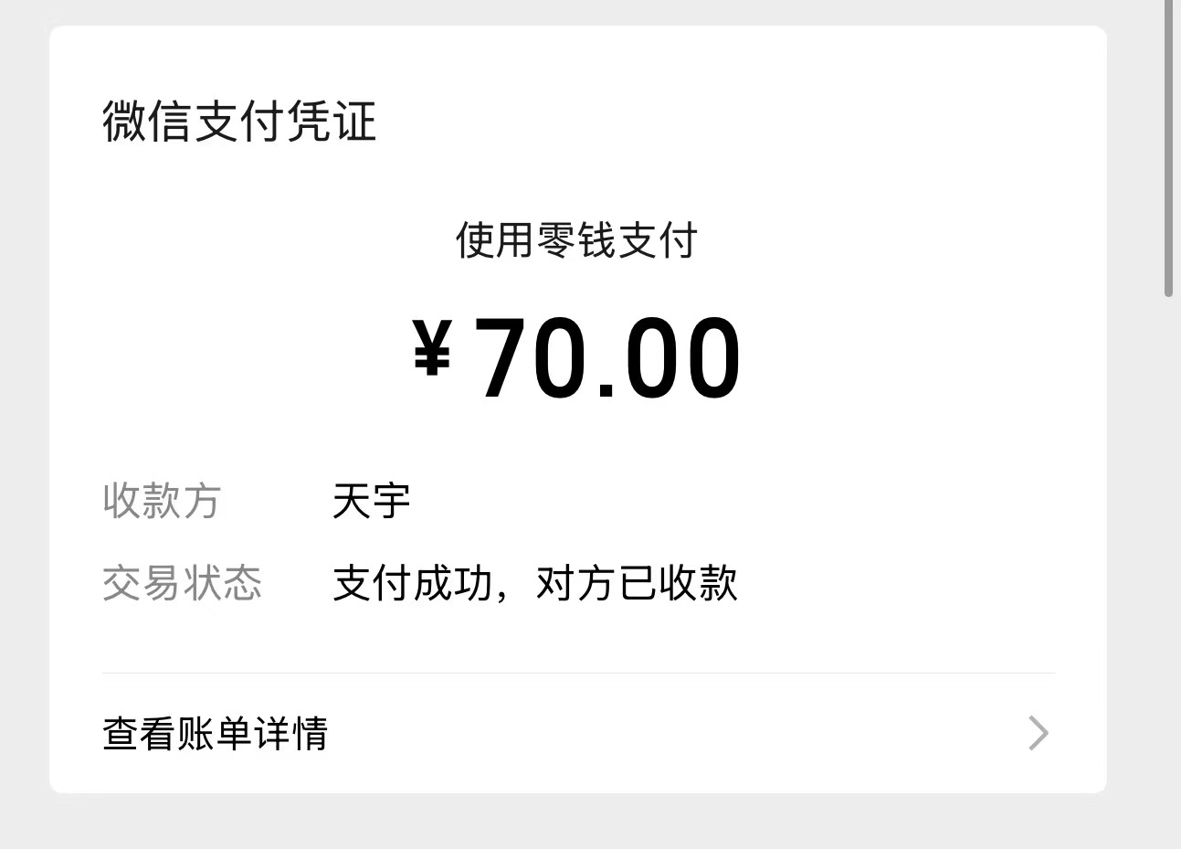Select the payee name 天宇
This screenshot has height=849, width=1181.
pyautogui.click(x=371, y=501)
